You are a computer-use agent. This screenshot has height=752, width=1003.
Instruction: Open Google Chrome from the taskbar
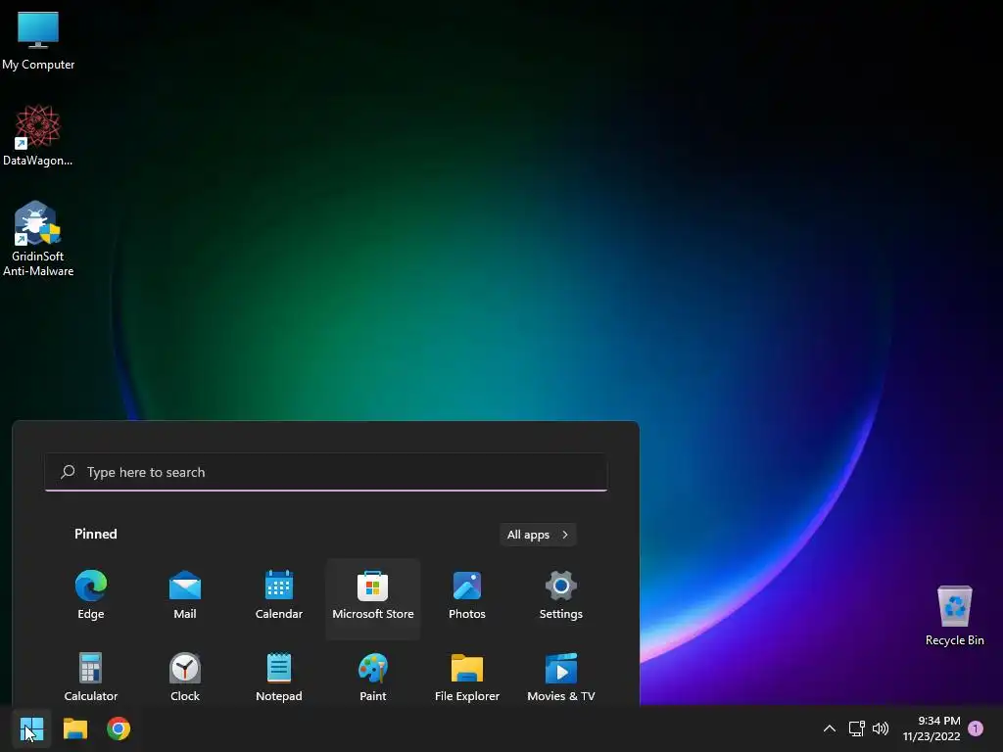coord(119,728)
